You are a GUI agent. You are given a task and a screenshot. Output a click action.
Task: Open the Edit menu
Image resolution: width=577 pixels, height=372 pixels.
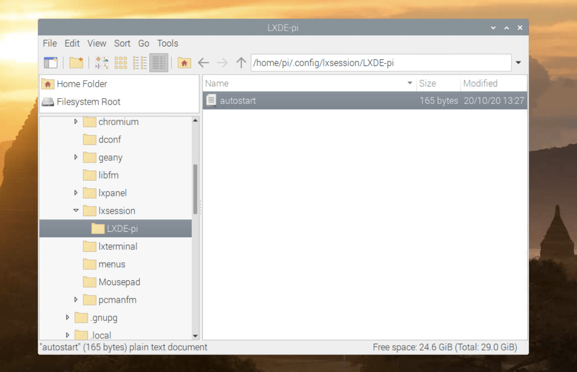[72, 43]
